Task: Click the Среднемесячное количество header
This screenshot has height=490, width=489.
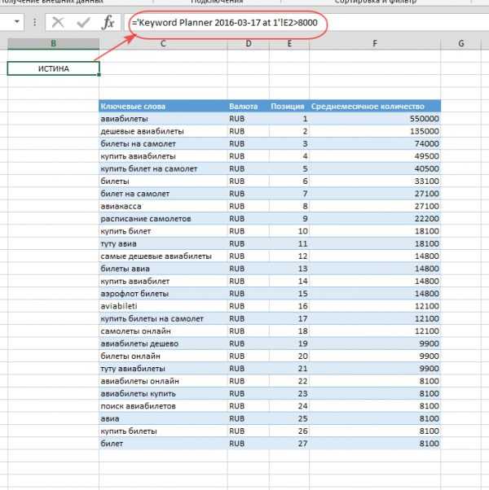Action: 375,106
